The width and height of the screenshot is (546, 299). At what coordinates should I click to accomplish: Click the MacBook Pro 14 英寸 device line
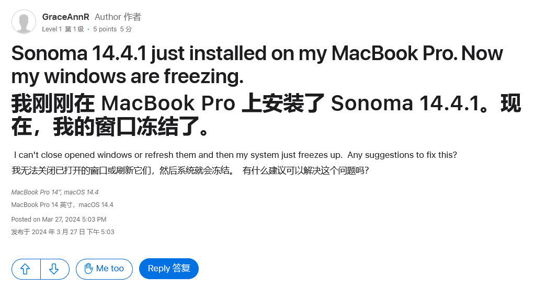click(62, 205)
